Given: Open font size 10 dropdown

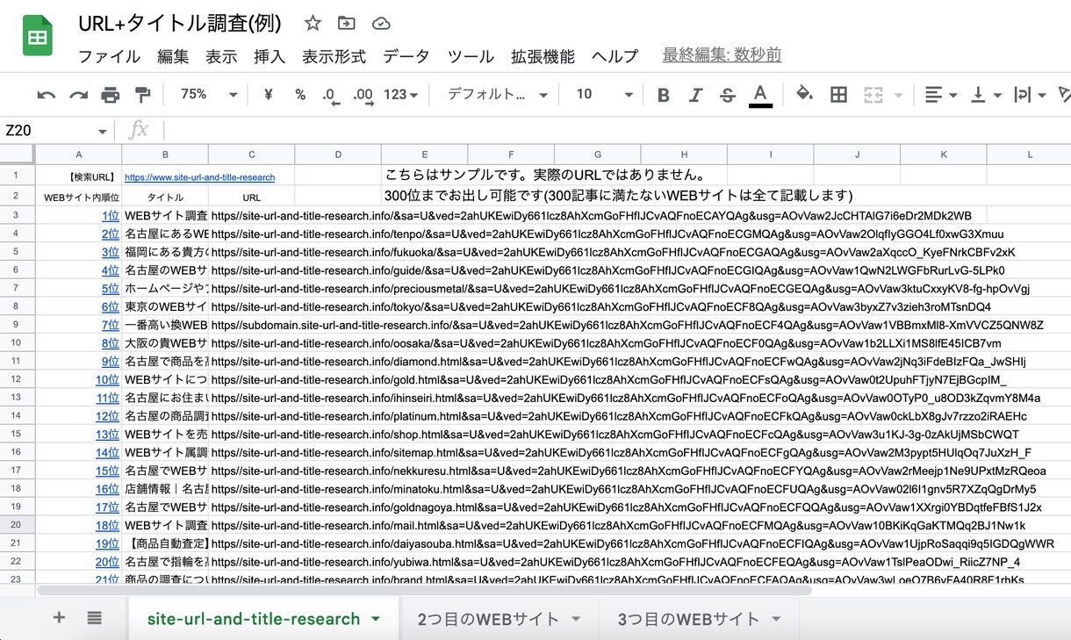Looking at the screenshot, I should click(605, 95).
